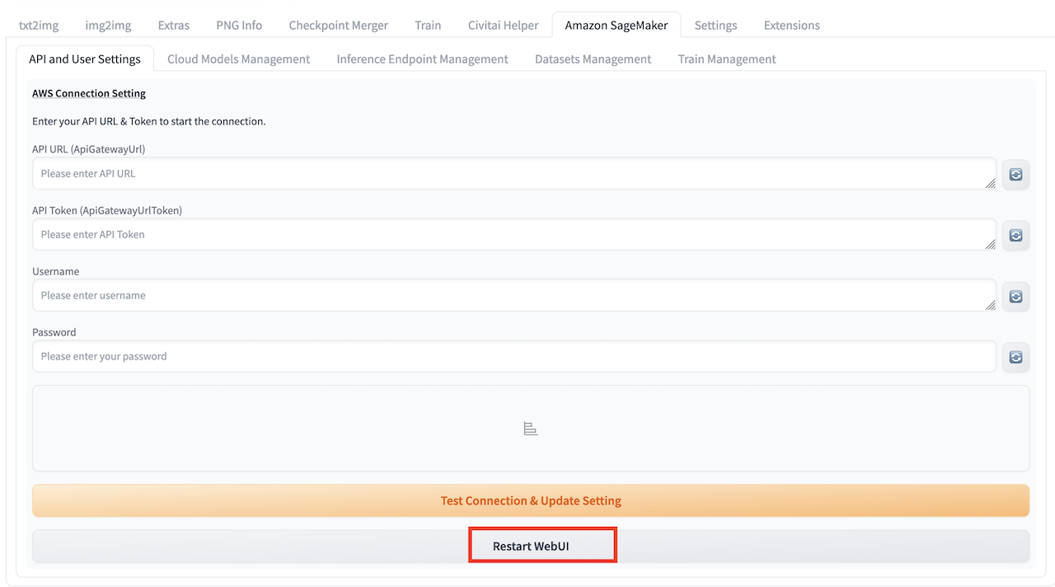1055x587 pixels.
Task: Click refresh icon beside Password field
Action: point(1015,357)
